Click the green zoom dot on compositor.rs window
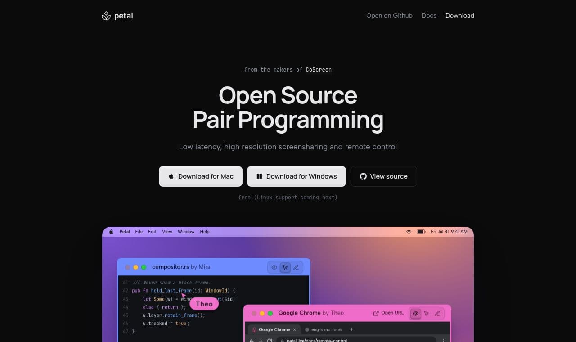The image size is (576, 342). click(x=144, y=267)
